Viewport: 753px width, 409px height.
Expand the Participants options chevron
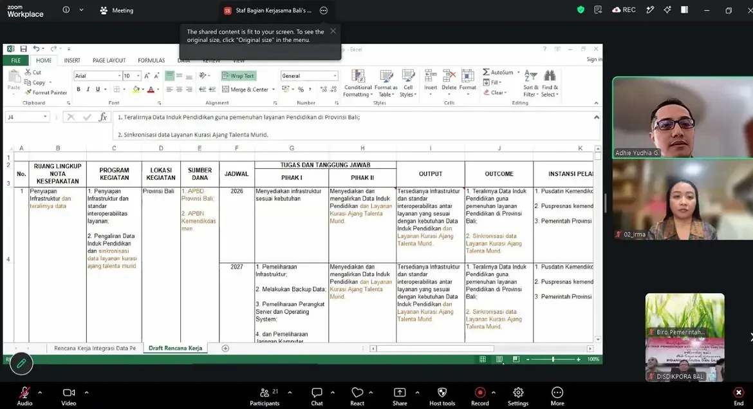click(x=290, y=393)
